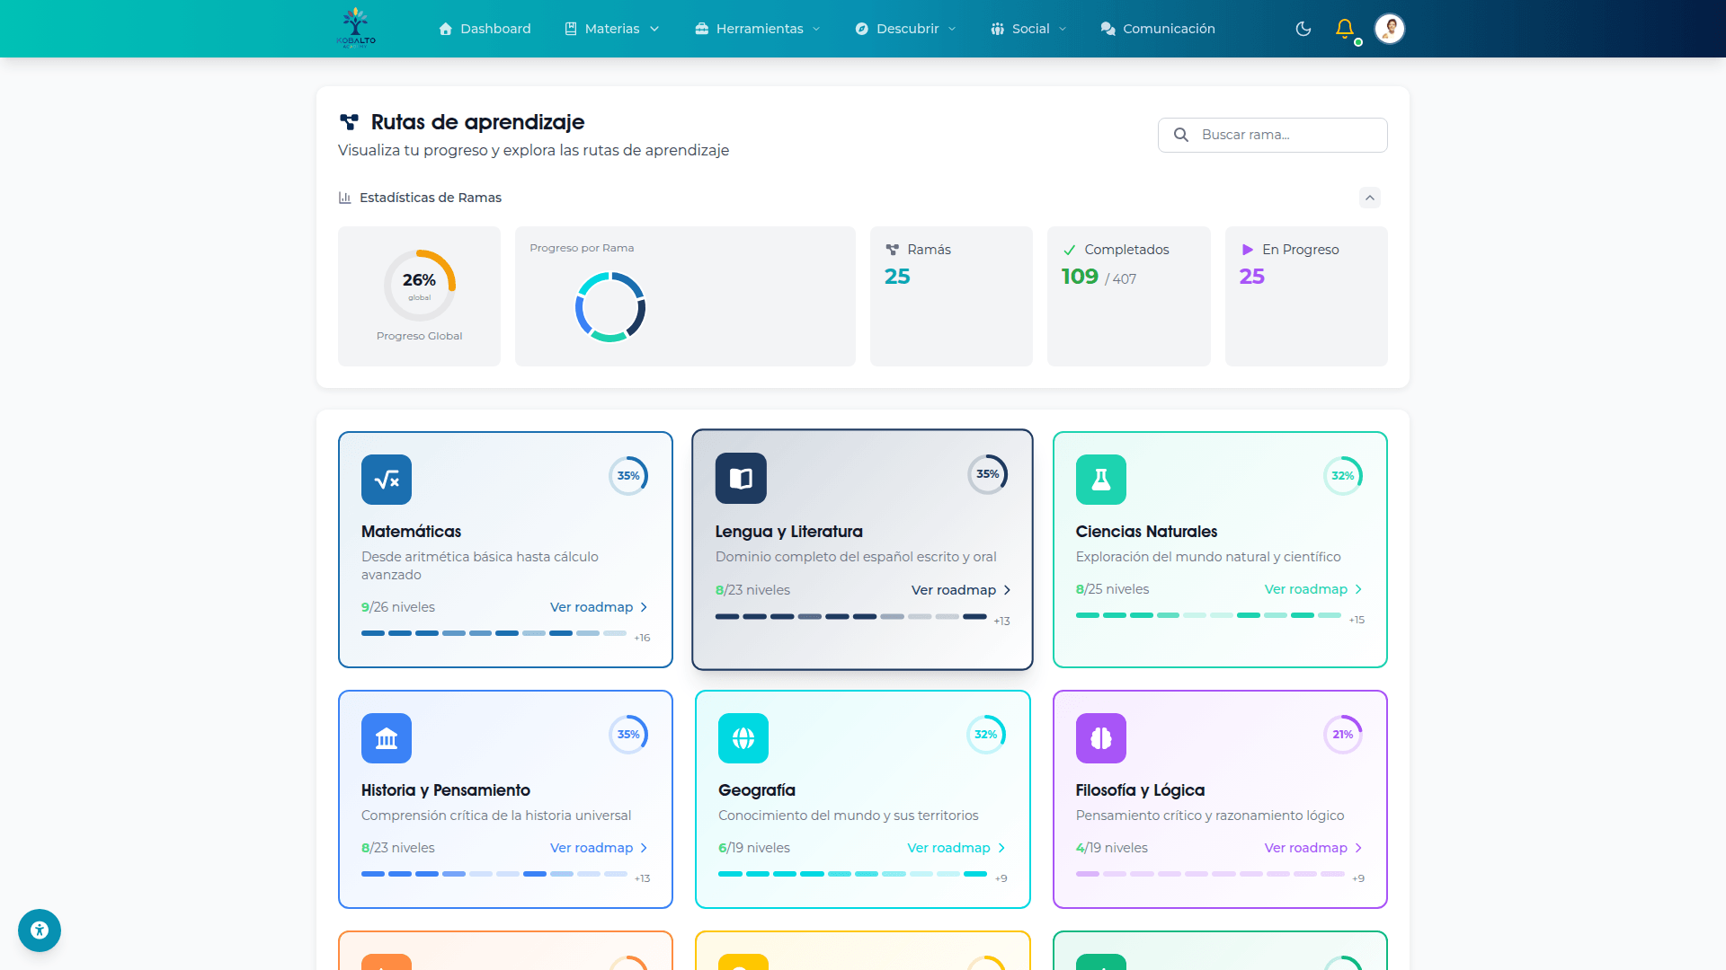Open Ver roadmap for Matemáticas
The height and width of the screenshot is (970, 1726).
pos(599,607)
